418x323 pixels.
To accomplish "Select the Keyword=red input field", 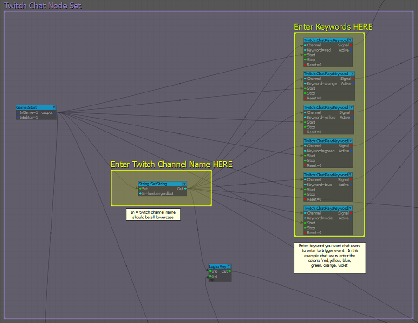I will tap(319, 50).
